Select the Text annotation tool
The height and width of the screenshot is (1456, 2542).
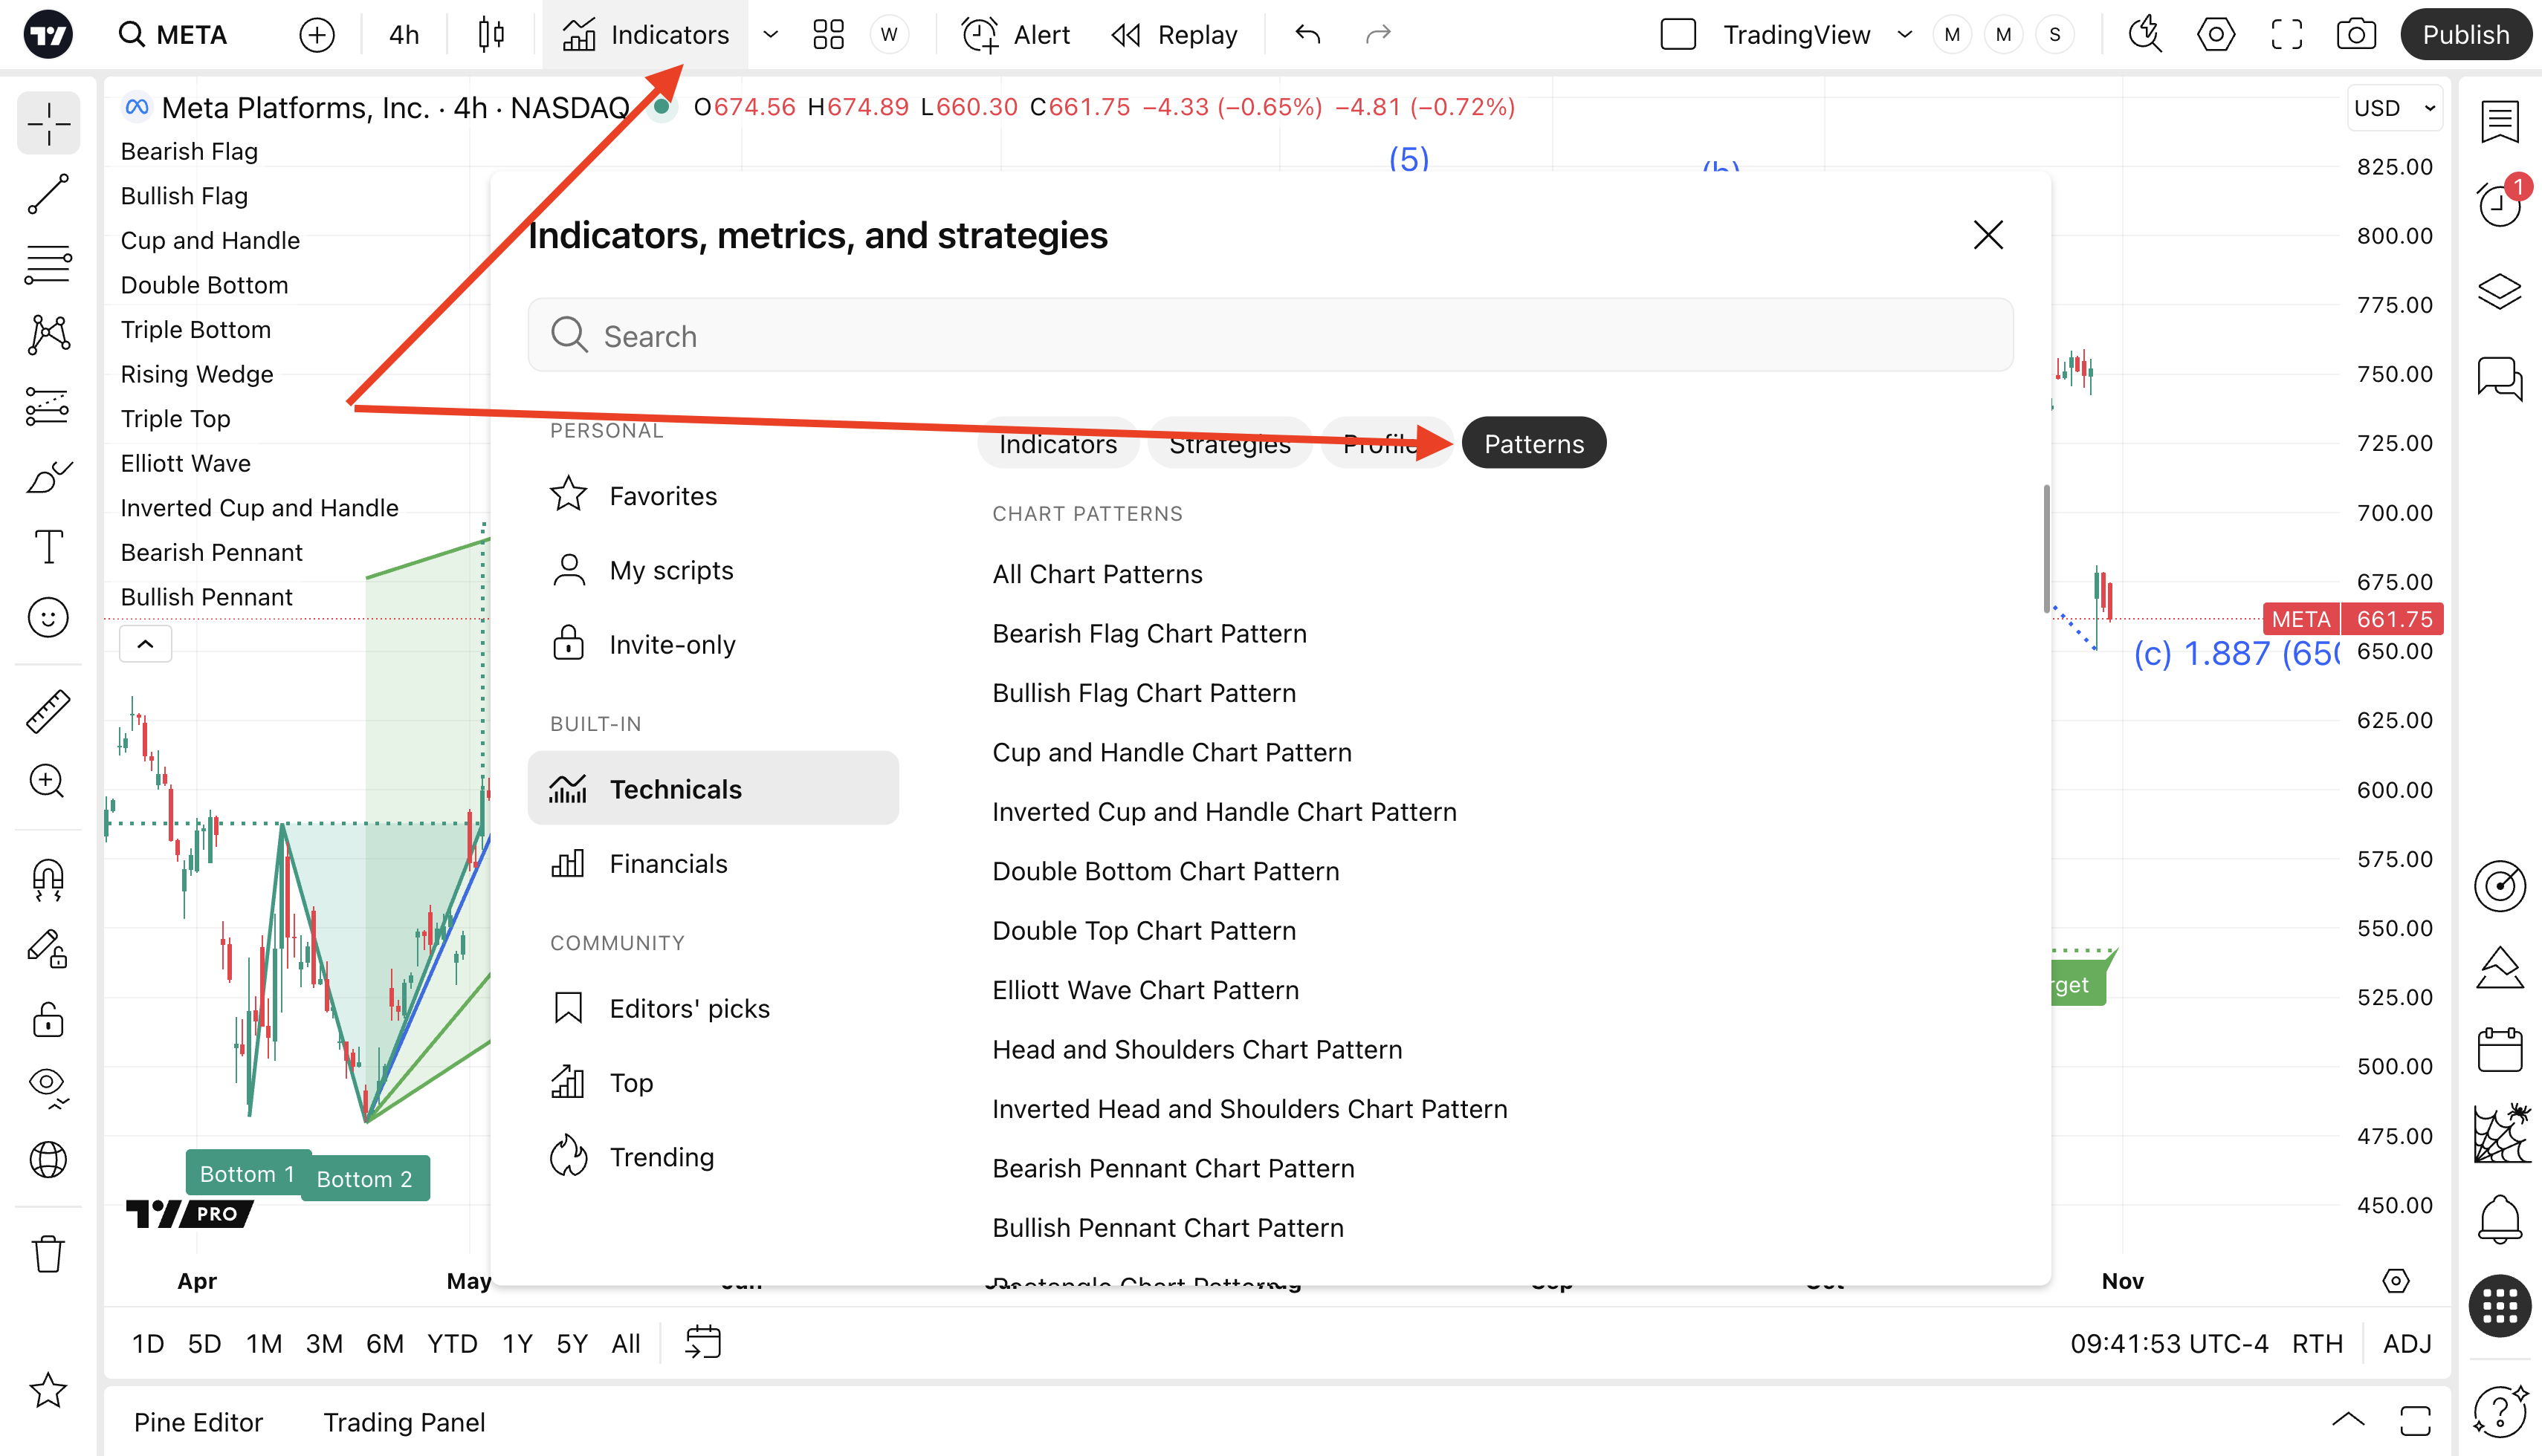(48, 547)
